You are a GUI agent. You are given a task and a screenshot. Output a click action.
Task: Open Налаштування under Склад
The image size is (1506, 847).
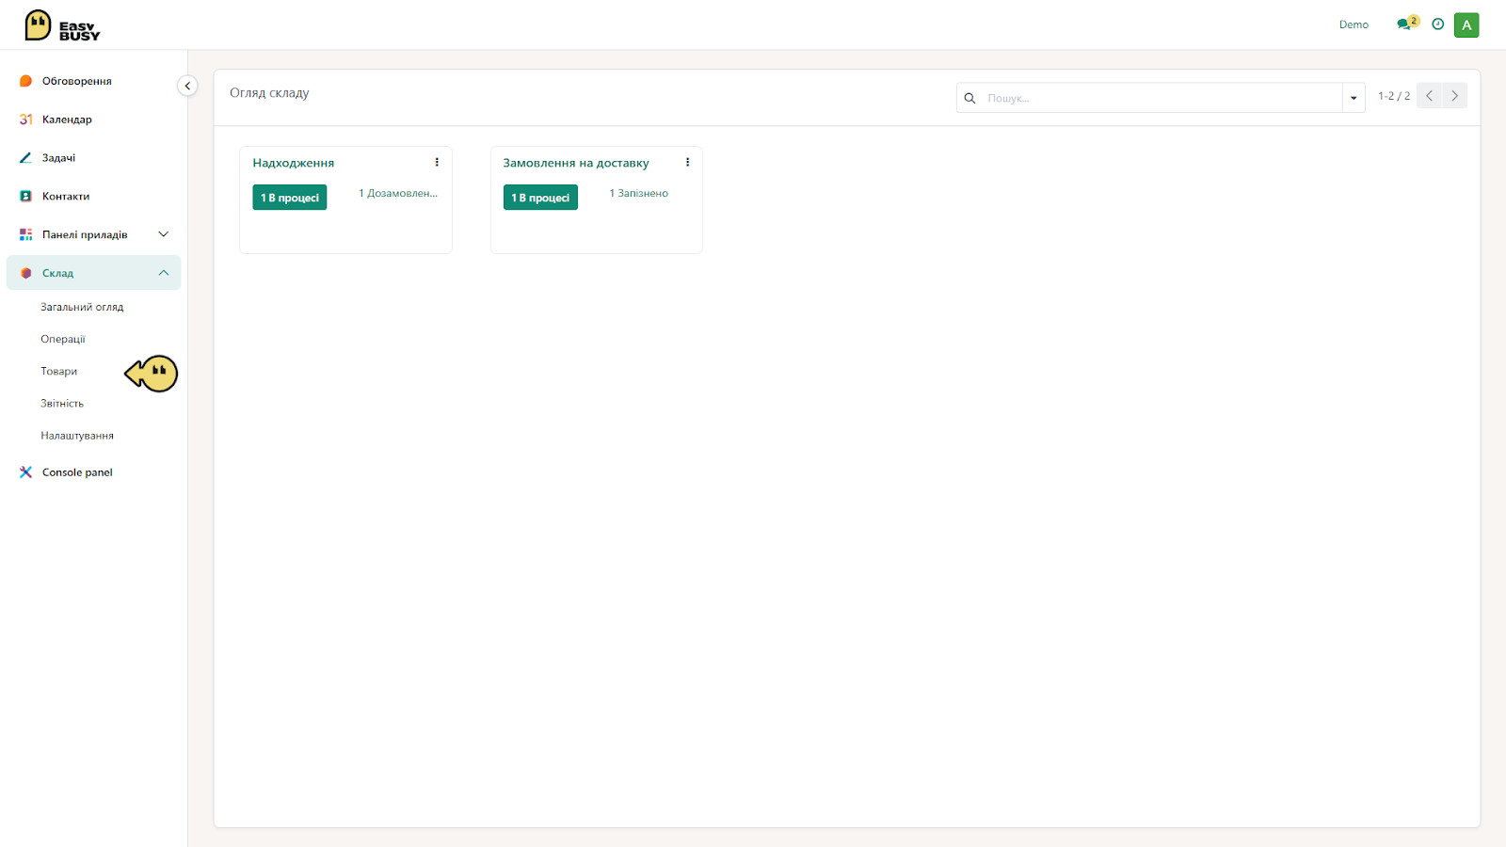tap(77, 436)
